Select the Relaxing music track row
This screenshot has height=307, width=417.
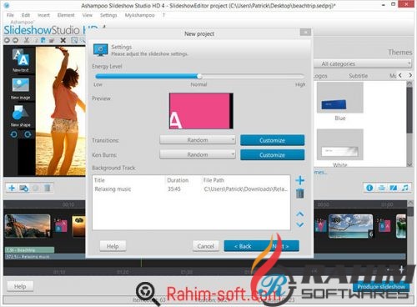point(191,189)
